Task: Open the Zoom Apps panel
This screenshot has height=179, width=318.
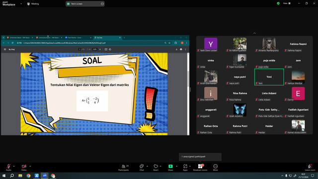Action: click(x=185, y=168)
